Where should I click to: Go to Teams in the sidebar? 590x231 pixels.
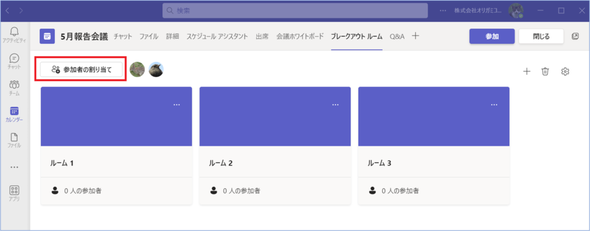pos(14,88)
